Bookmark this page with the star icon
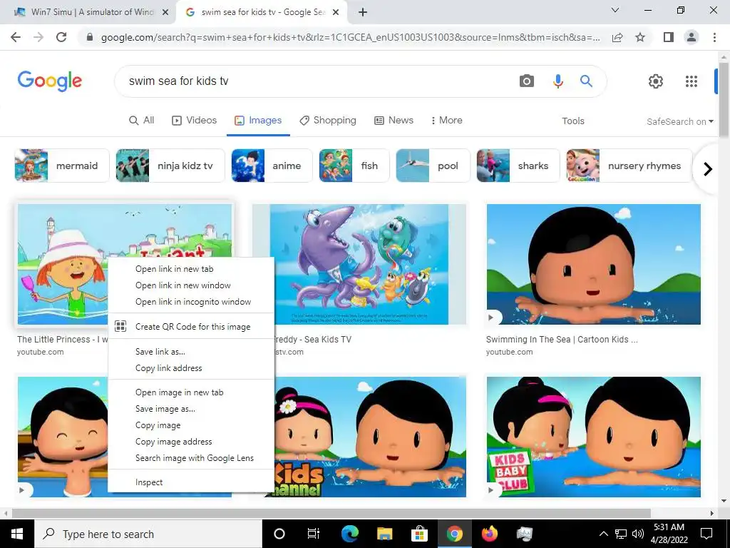The width and height of the screenshot is (730, 548). point(640,37)
